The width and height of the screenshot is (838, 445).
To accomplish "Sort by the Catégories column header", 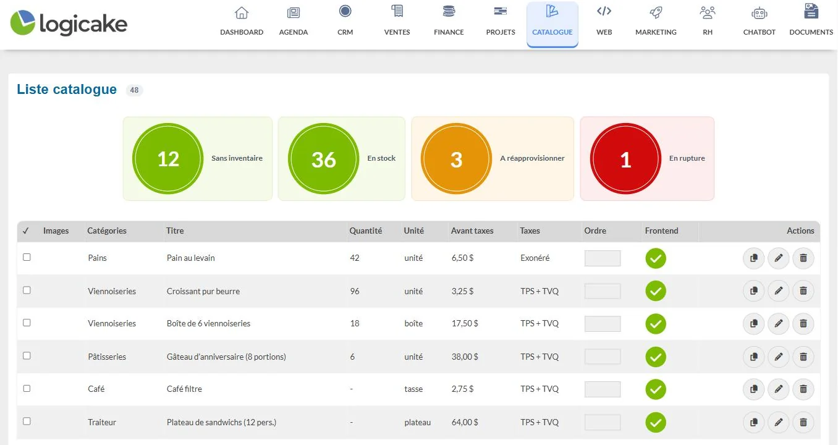I will [x=107, y=231].
